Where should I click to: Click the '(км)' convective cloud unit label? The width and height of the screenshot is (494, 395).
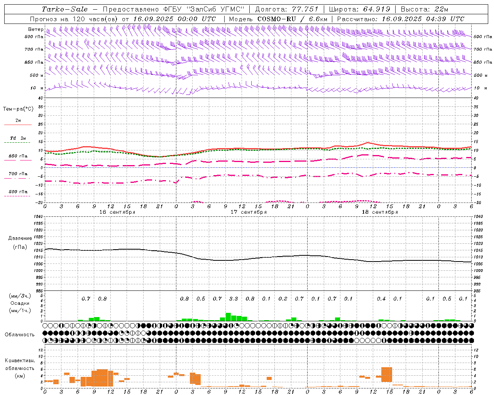coord(20,376)
